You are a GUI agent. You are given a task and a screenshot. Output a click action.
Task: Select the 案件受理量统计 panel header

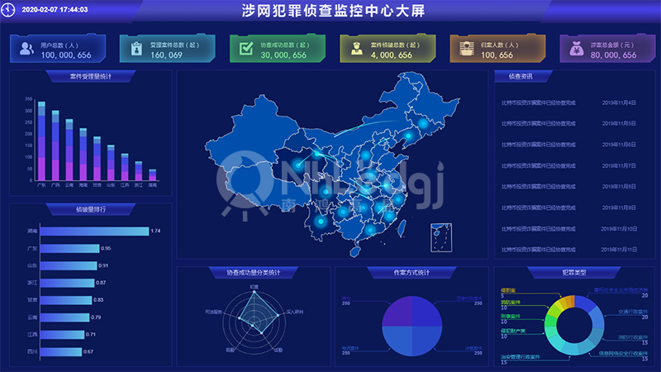click(x=91, y=76)
